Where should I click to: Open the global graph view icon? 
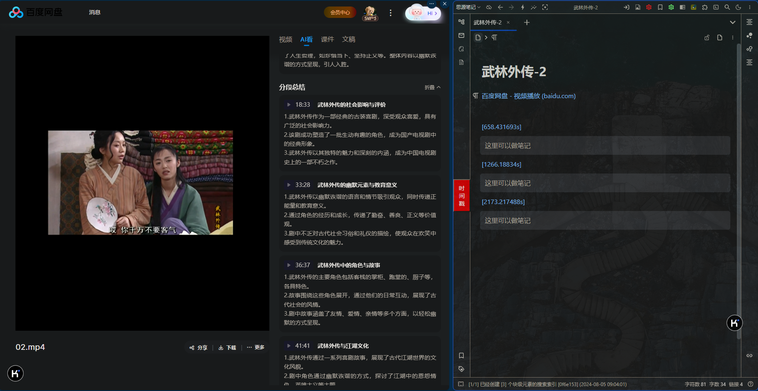pos(749,35)
